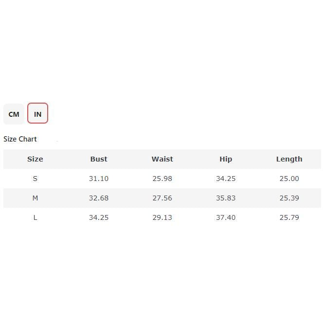Select the S size row label
The image size is (324, 324).
point(35,179)
